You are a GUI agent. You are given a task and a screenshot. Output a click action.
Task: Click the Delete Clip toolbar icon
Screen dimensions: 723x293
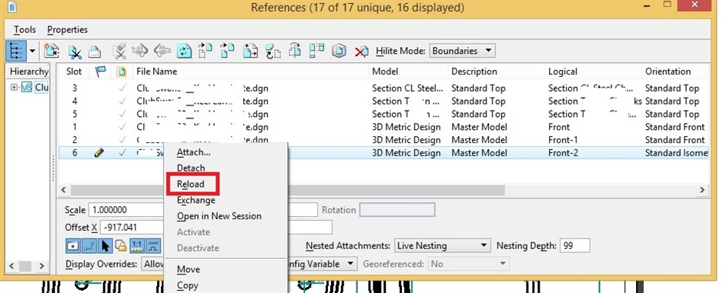pyautogui.click(x=120, y=51)
